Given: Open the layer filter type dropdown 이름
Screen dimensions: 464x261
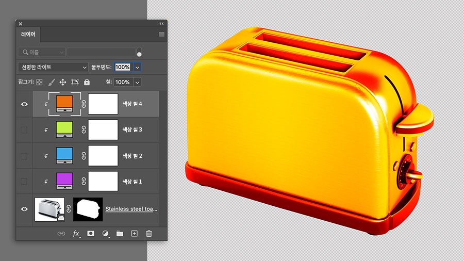Looking at the screenshot, I should click(x=41, y=52).
